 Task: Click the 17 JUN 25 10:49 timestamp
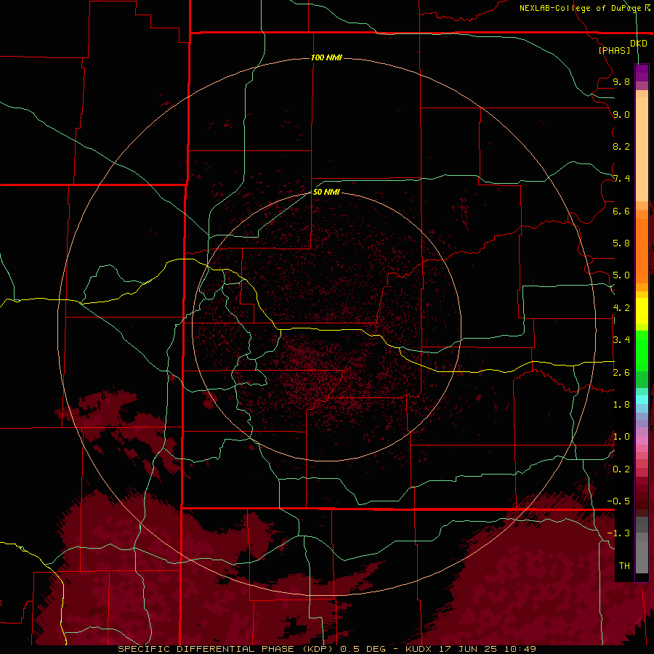(487, 649)
